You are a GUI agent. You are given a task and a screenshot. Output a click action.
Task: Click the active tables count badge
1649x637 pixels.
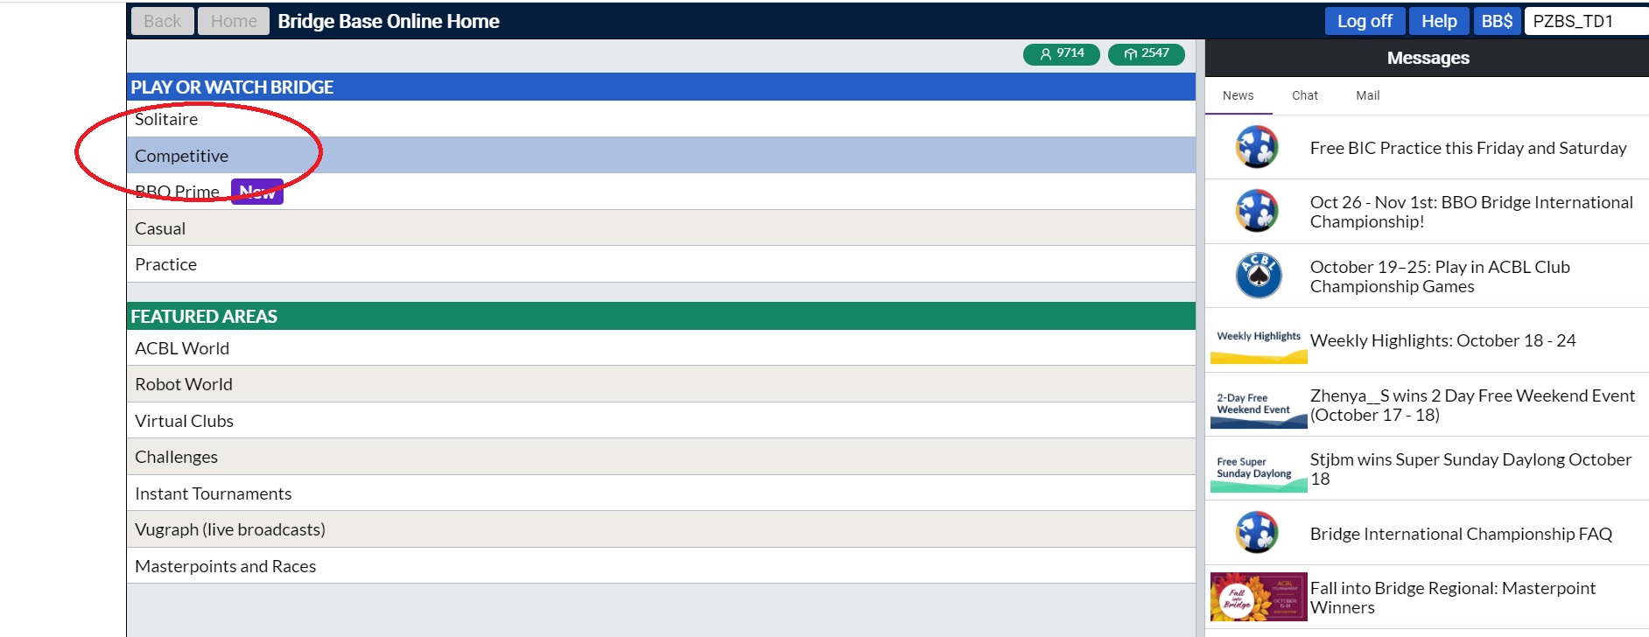tap(1146, 54)
